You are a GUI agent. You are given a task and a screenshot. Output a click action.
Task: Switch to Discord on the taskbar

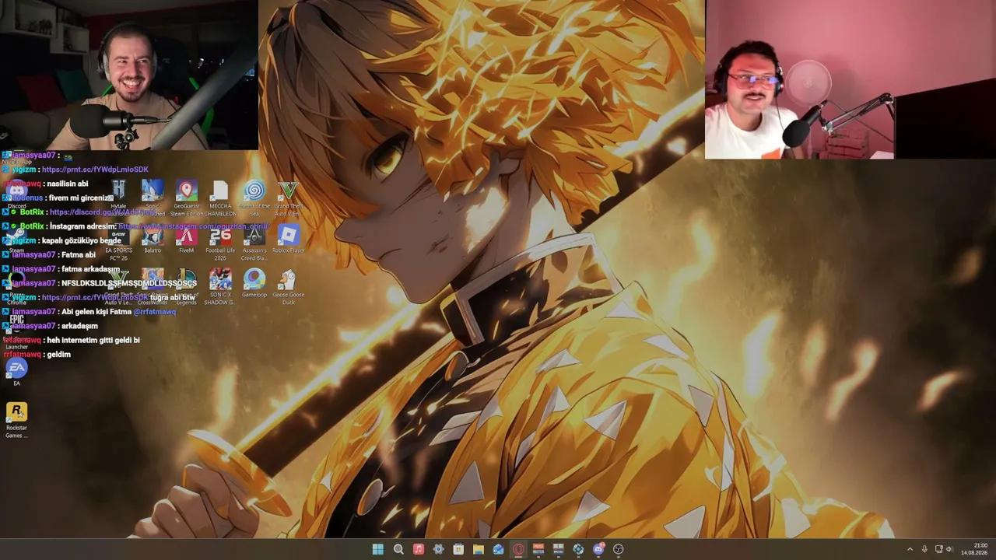click(598, 549)
